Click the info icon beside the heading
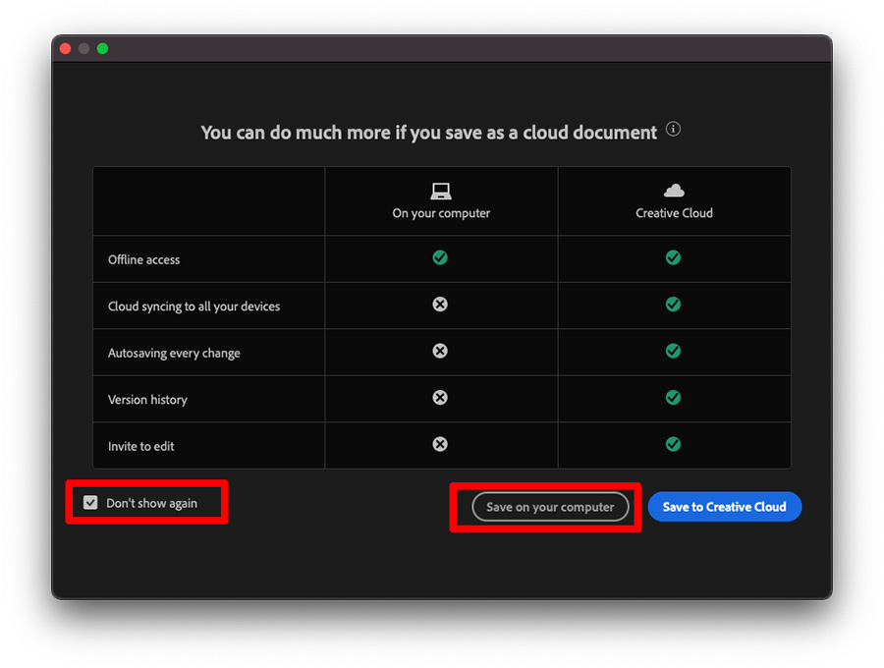 pyautogui.click(x=673, y=129)
